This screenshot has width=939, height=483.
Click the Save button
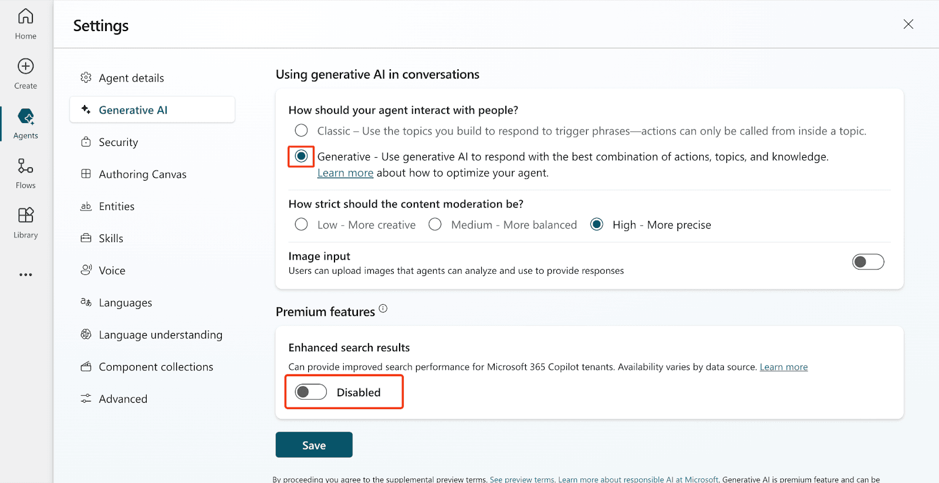[314, 445]
